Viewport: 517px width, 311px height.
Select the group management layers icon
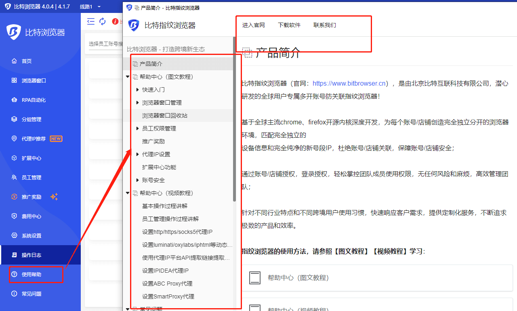pyautogui.click(x=14, y=119)
